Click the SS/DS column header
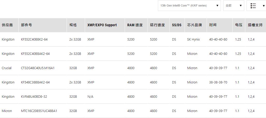The width and height of the screenshot is (266, 118). (177, 25)
